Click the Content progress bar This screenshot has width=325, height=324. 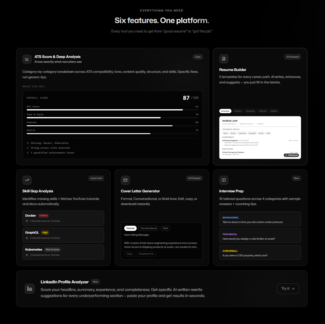point(113,126)
